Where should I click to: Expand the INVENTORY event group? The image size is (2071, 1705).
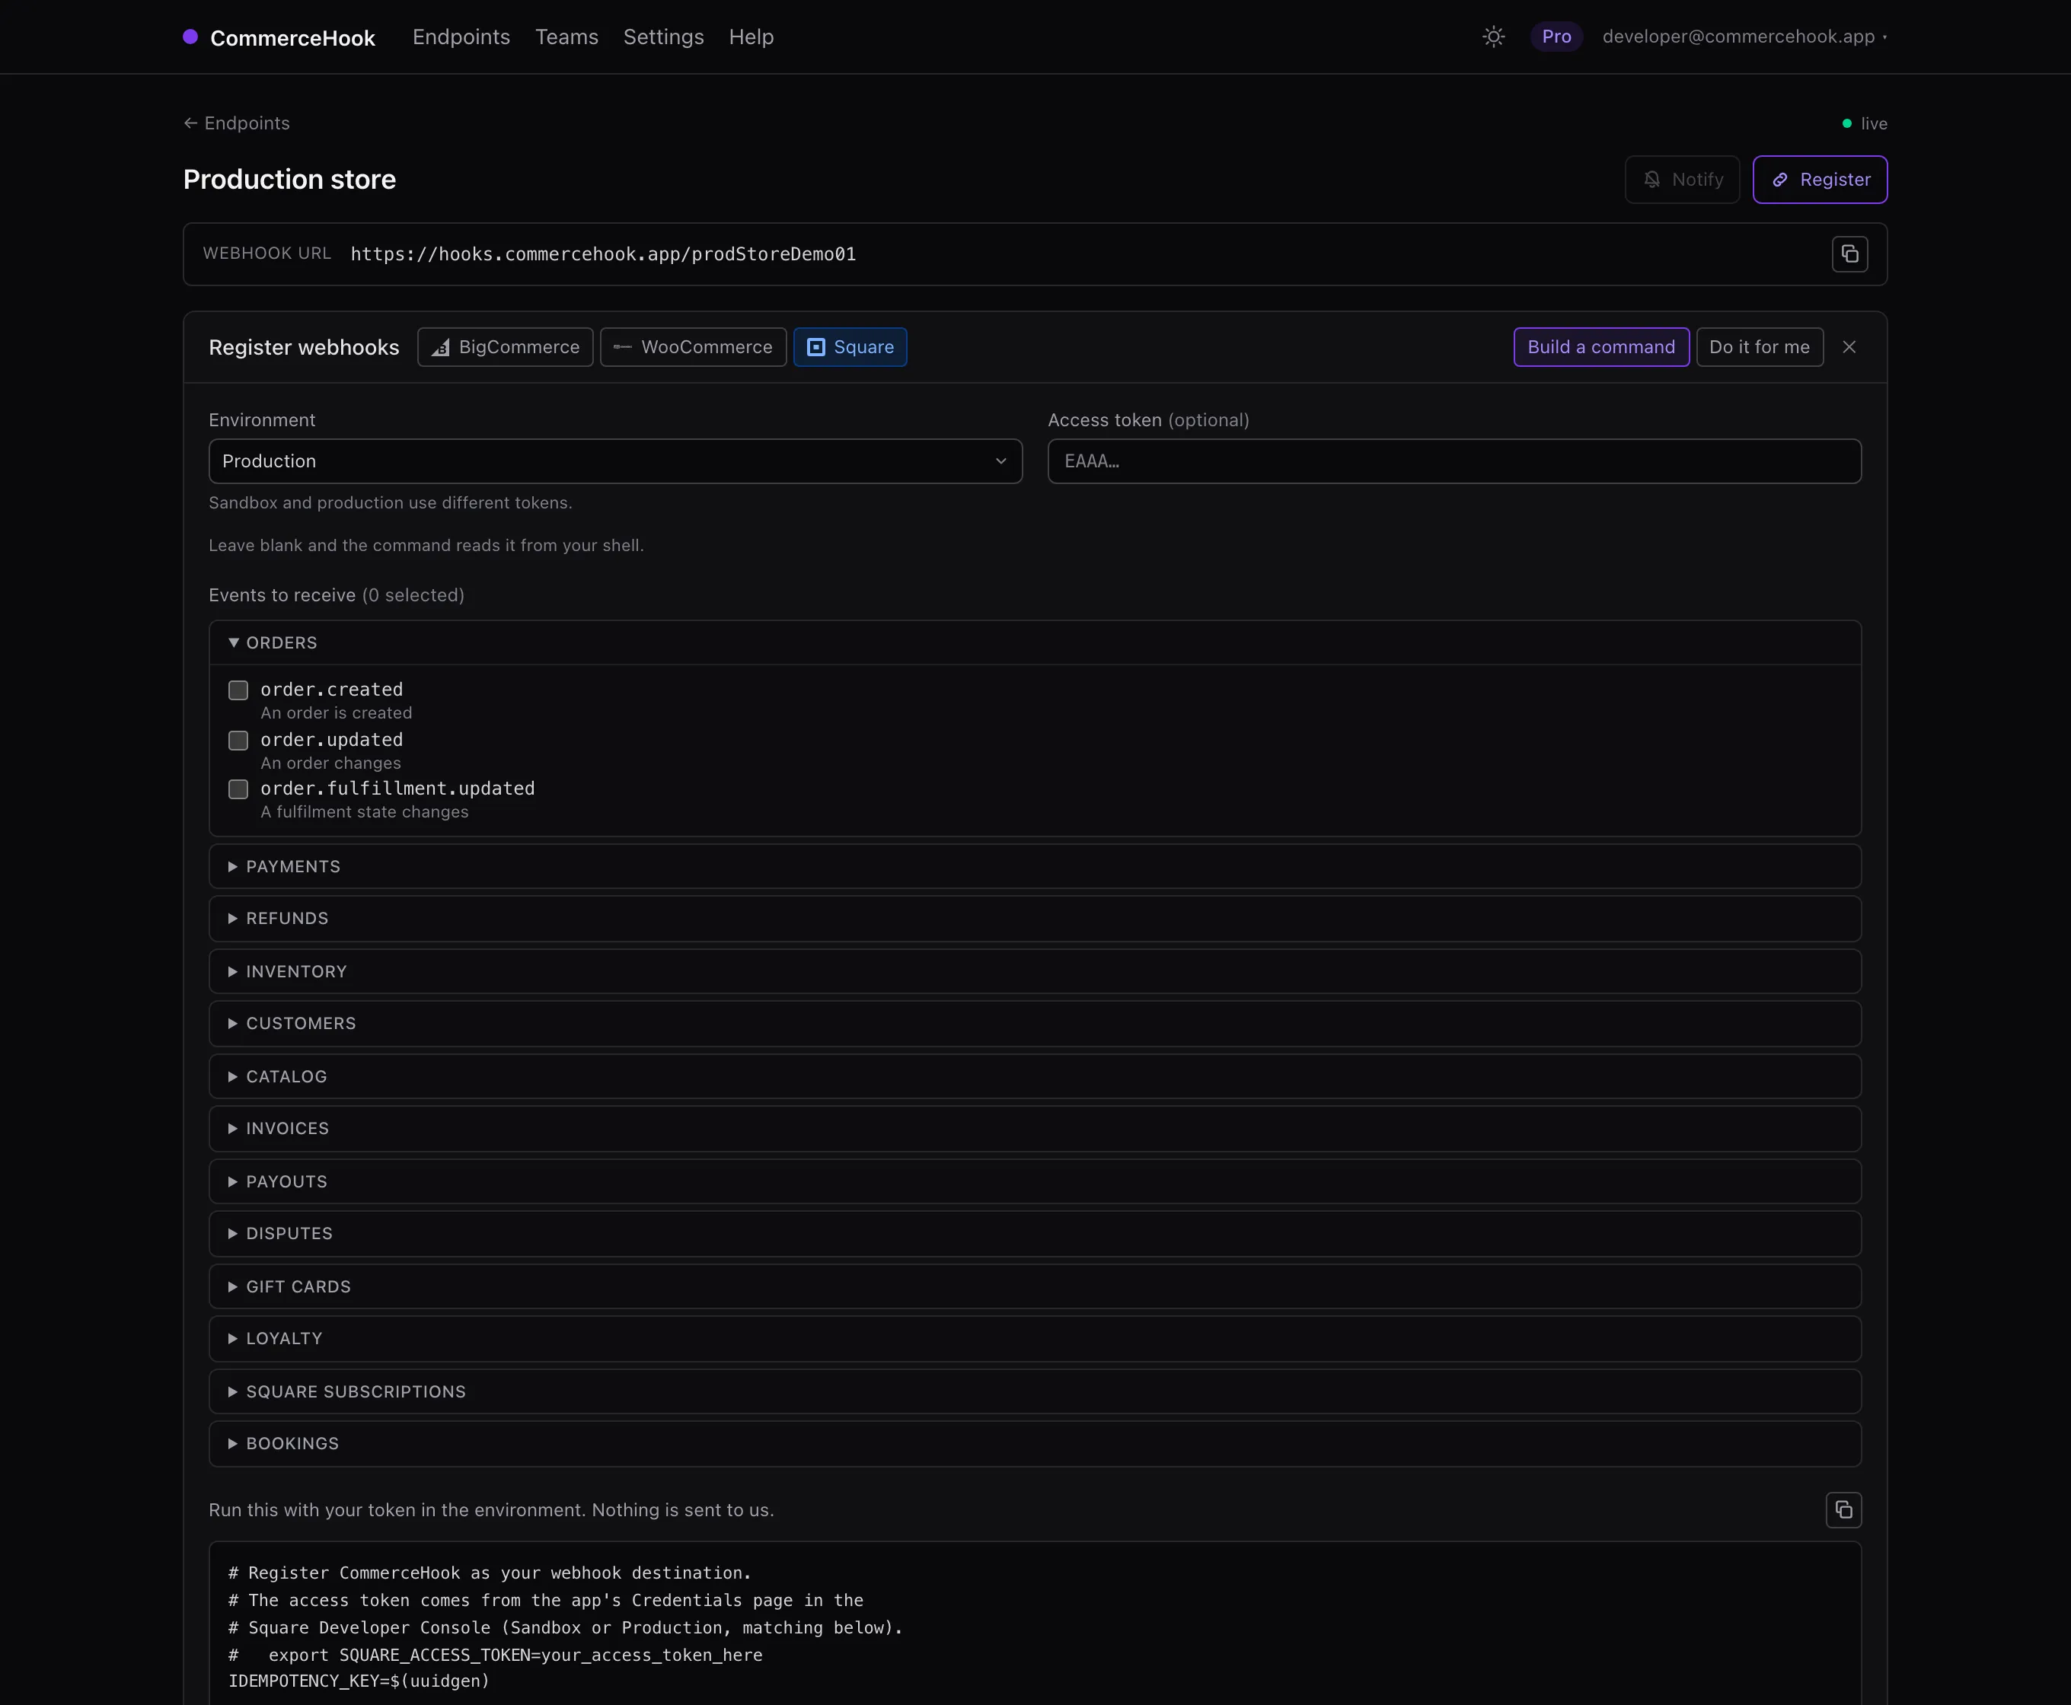click(x=1035, y=971)
